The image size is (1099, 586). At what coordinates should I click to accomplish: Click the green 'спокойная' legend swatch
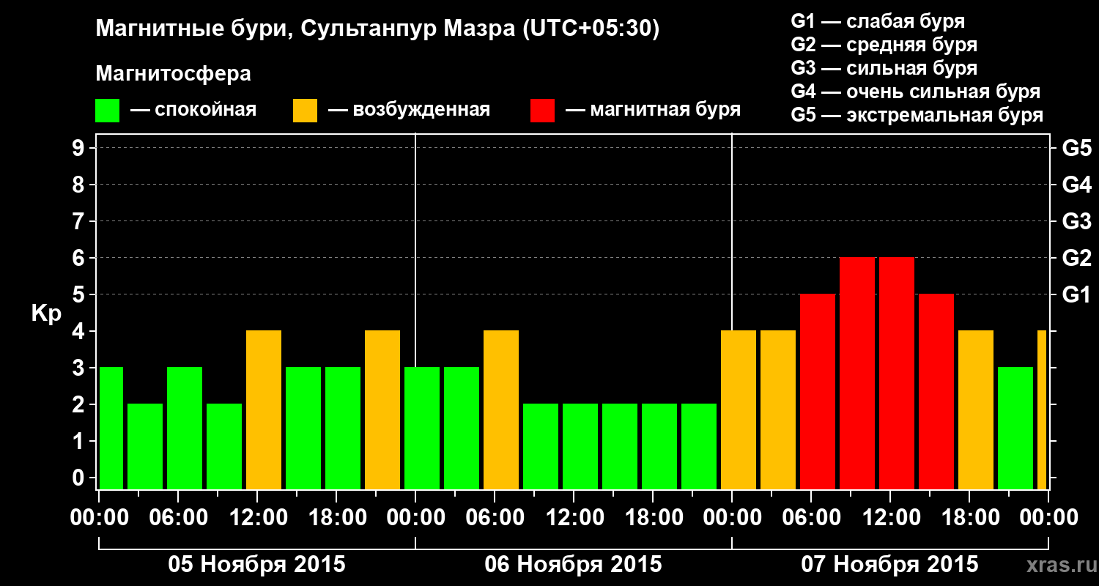tap(107, 111)
